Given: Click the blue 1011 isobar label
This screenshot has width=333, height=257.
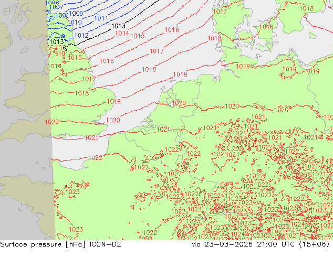Looking at the screenshot, I should 101,18.
